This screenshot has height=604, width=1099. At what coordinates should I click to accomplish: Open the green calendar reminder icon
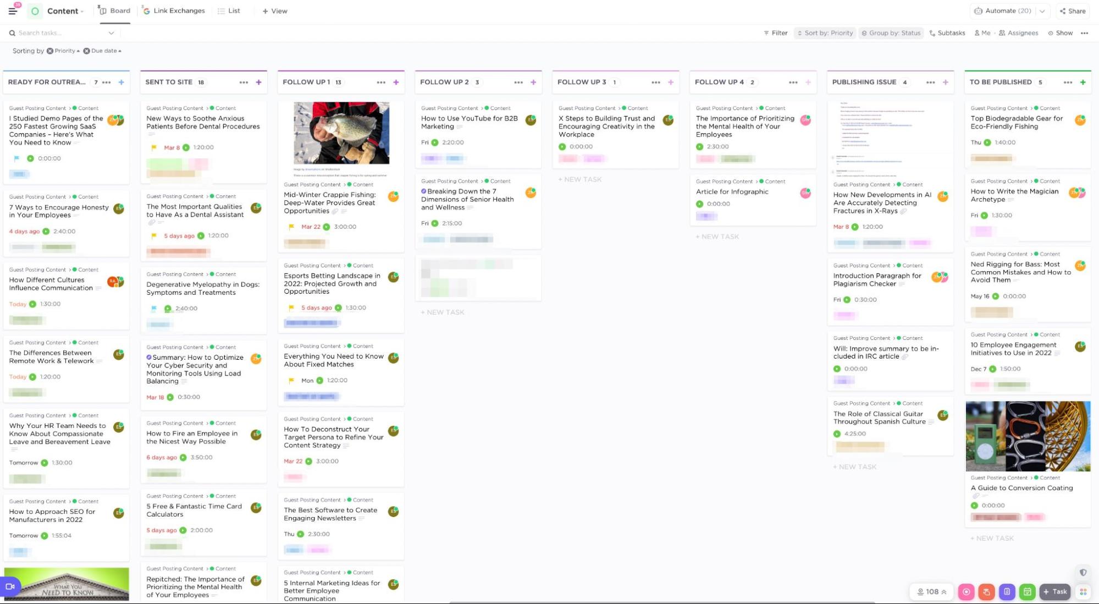point(1027,592)
